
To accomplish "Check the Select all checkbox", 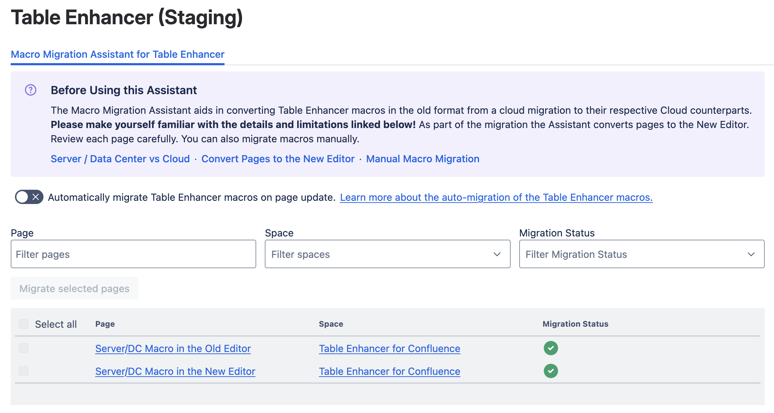I will tap(24, 324).
